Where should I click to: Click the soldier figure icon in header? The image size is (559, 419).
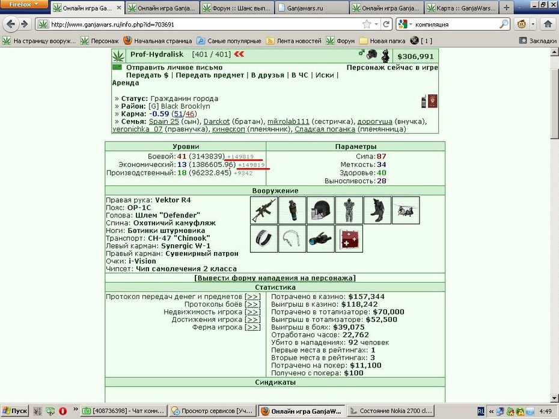coord(385,56)
